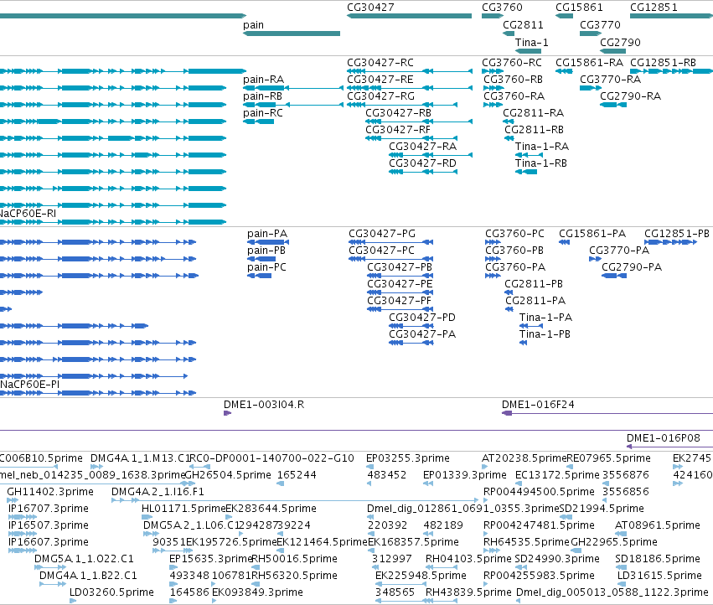Click the Tina-1 gene label
Image resolution: width=713 pixels, height=605 pixels.
pos(531,43)
